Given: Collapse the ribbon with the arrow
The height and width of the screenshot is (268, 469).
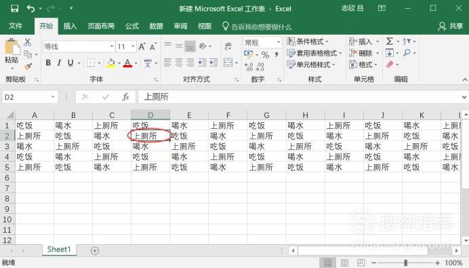Looking at the screenshot, I should coord(465,79).
